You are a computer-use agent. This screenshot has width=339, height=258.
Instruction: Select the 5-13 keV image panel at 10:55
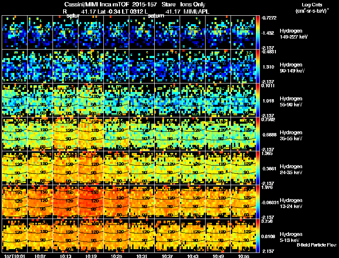(243, 236)
